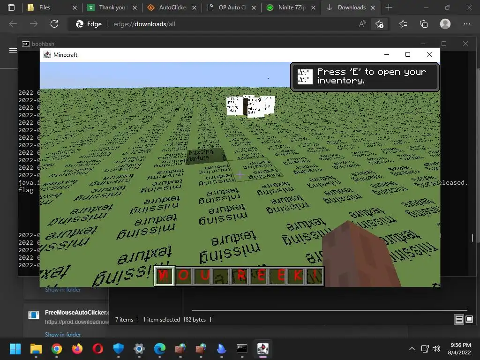Viewport: 480px width, 360px height.
Task: Select the hotbar slot showing U
Action: (x=202, y=276)
